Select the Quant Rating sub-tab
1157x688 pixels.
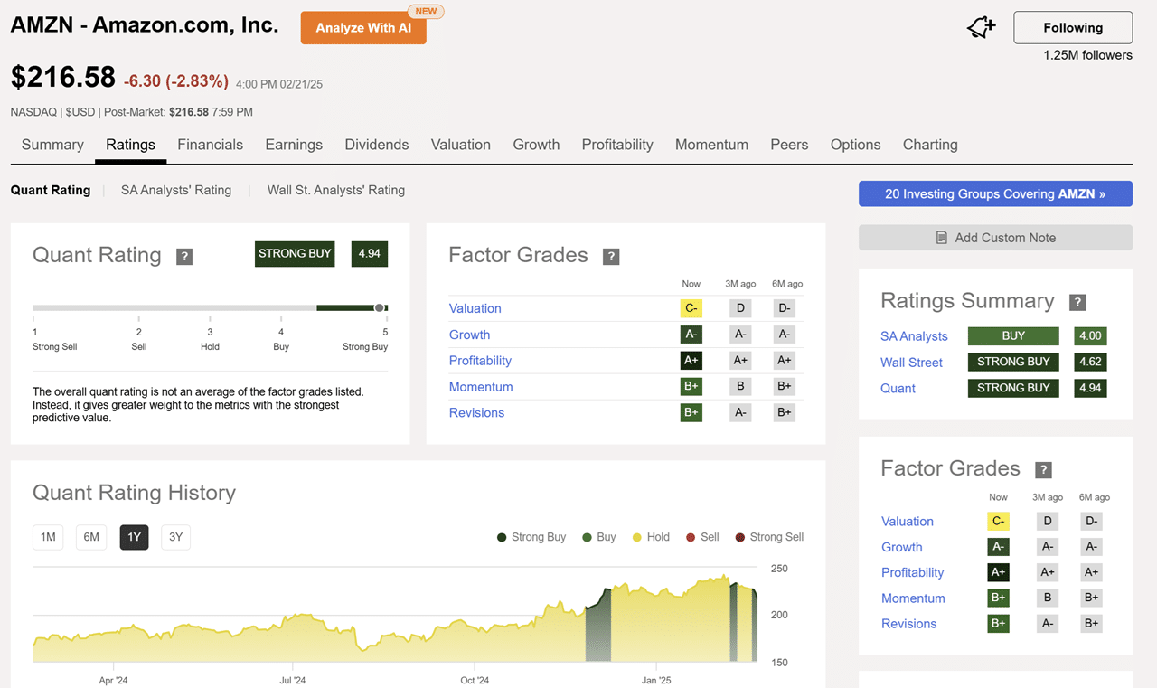(51, 190)
